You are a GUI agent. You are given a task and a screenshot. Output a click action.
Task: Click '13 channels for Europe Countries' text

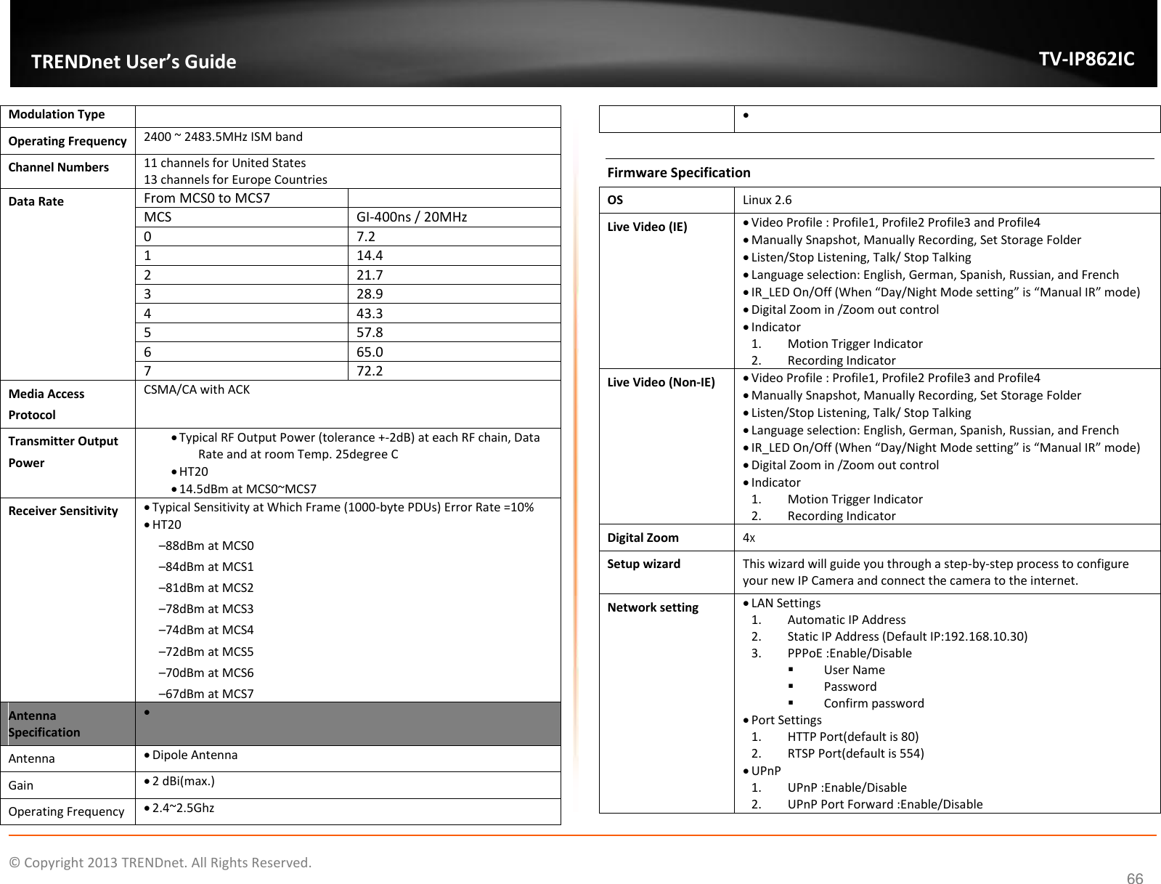point(235,179)
